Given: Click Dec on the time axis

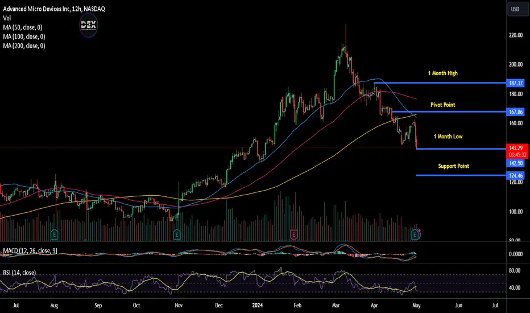Looking at the screenshot, I should (219, 305).
